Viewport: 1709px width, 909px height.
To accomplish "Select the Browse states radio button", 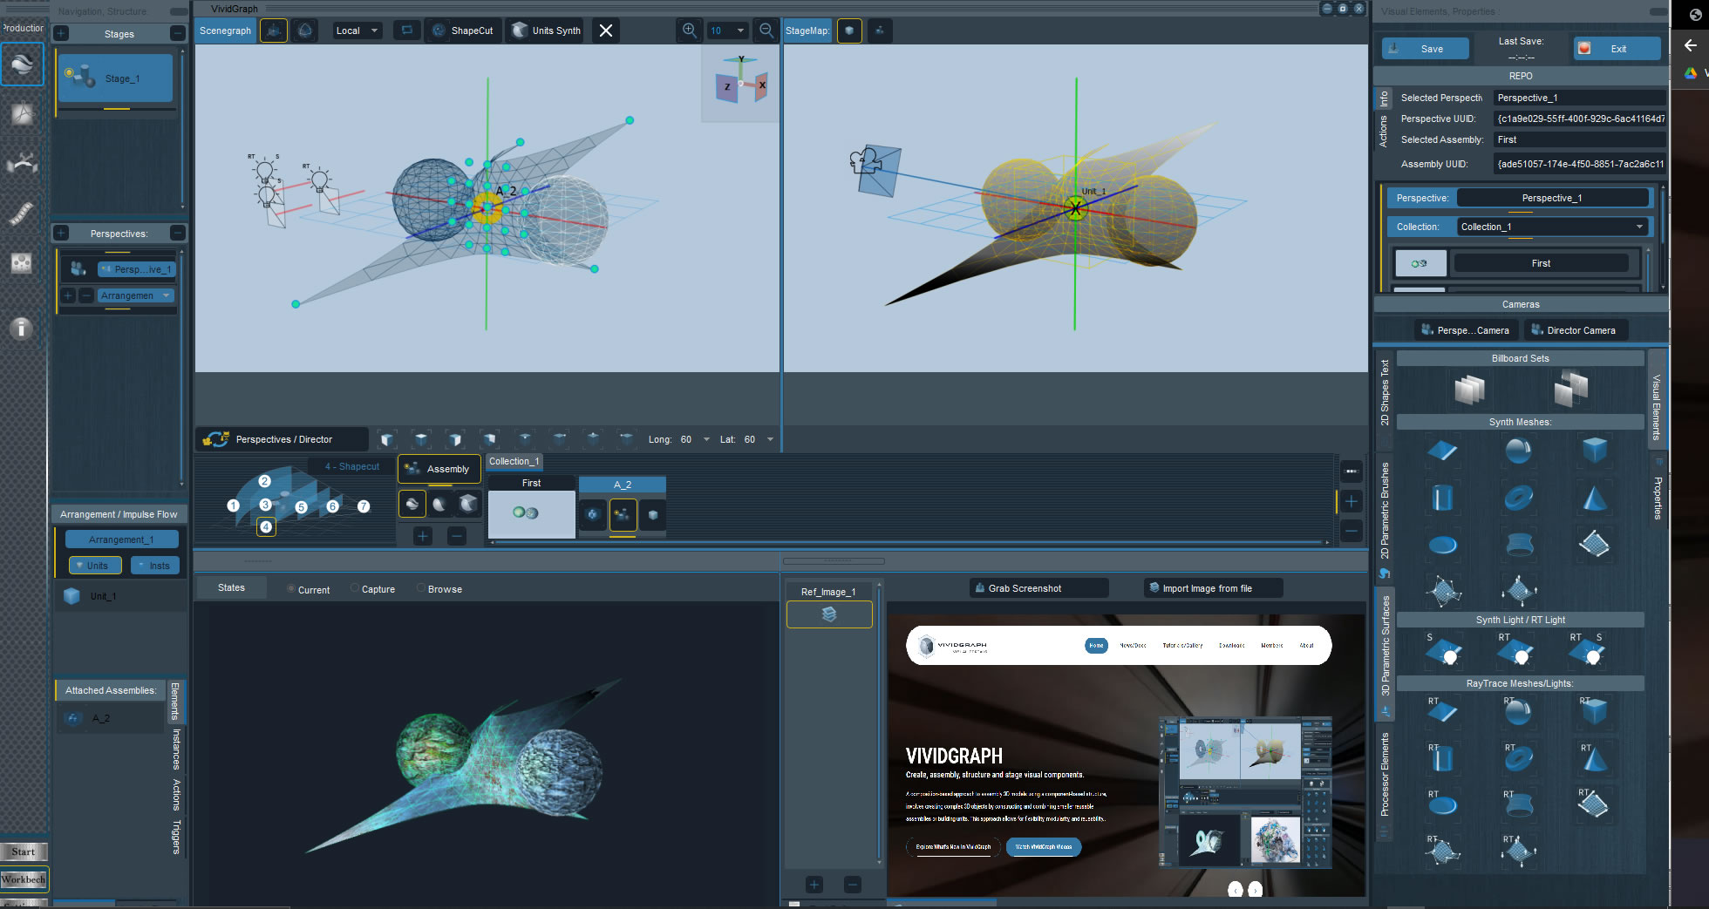I will click(421, 589).
